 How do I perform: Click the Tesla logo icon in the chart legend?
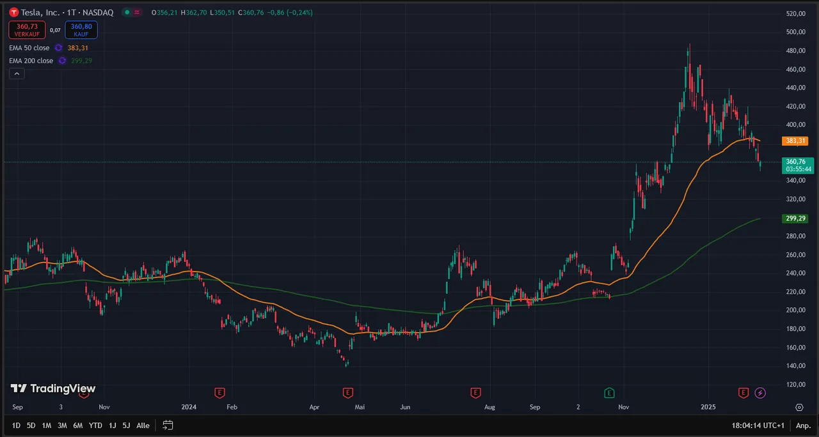[13, 12]
